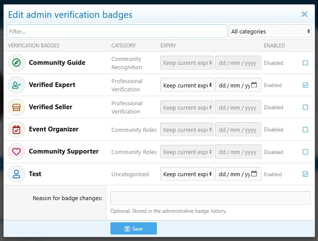Click the Disabled status label in Community Guide row

tap(273, 63)
